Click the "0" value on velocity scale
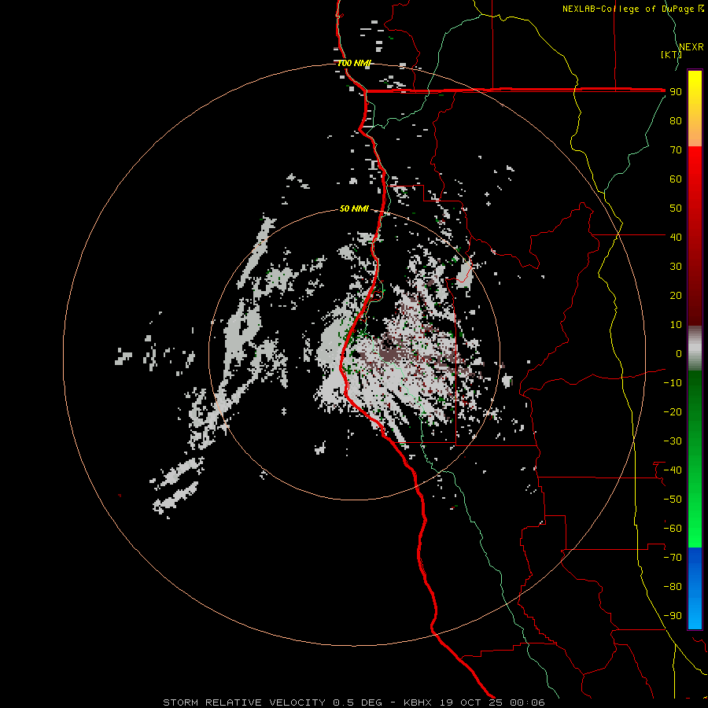Screen dimensions: 708x708 pos(679,353)
